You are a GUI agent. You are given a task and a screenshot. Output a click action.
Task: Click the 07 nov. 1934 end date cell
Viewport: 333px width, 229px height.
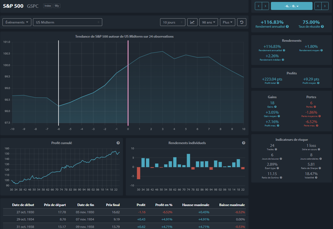85,219
